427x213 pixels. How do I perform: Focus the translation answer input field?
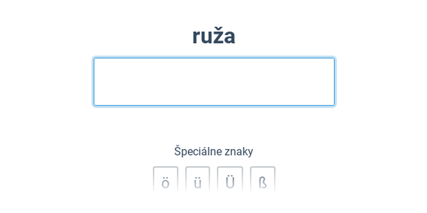[x=214, y=81]
